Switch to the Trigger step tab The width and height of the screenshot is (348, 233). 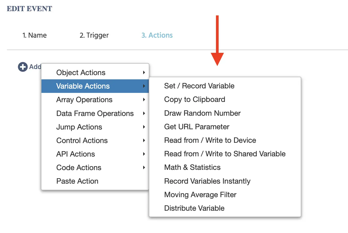94,35
